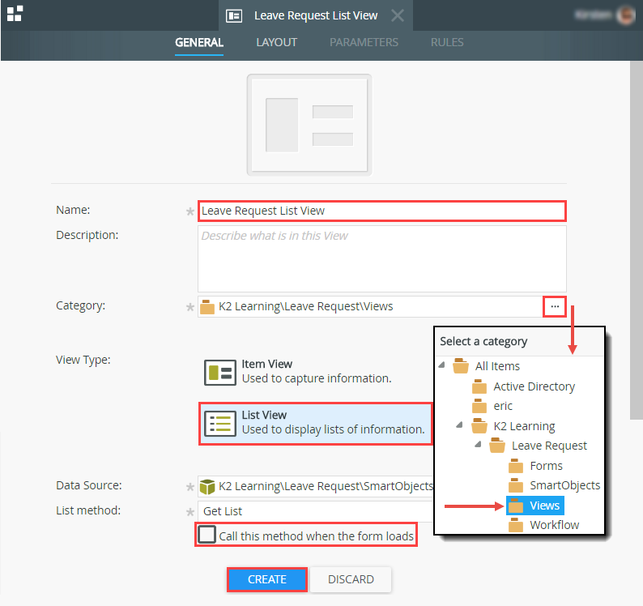
Task: Collapse the All Items tree node
Action: tap(442, 365)
